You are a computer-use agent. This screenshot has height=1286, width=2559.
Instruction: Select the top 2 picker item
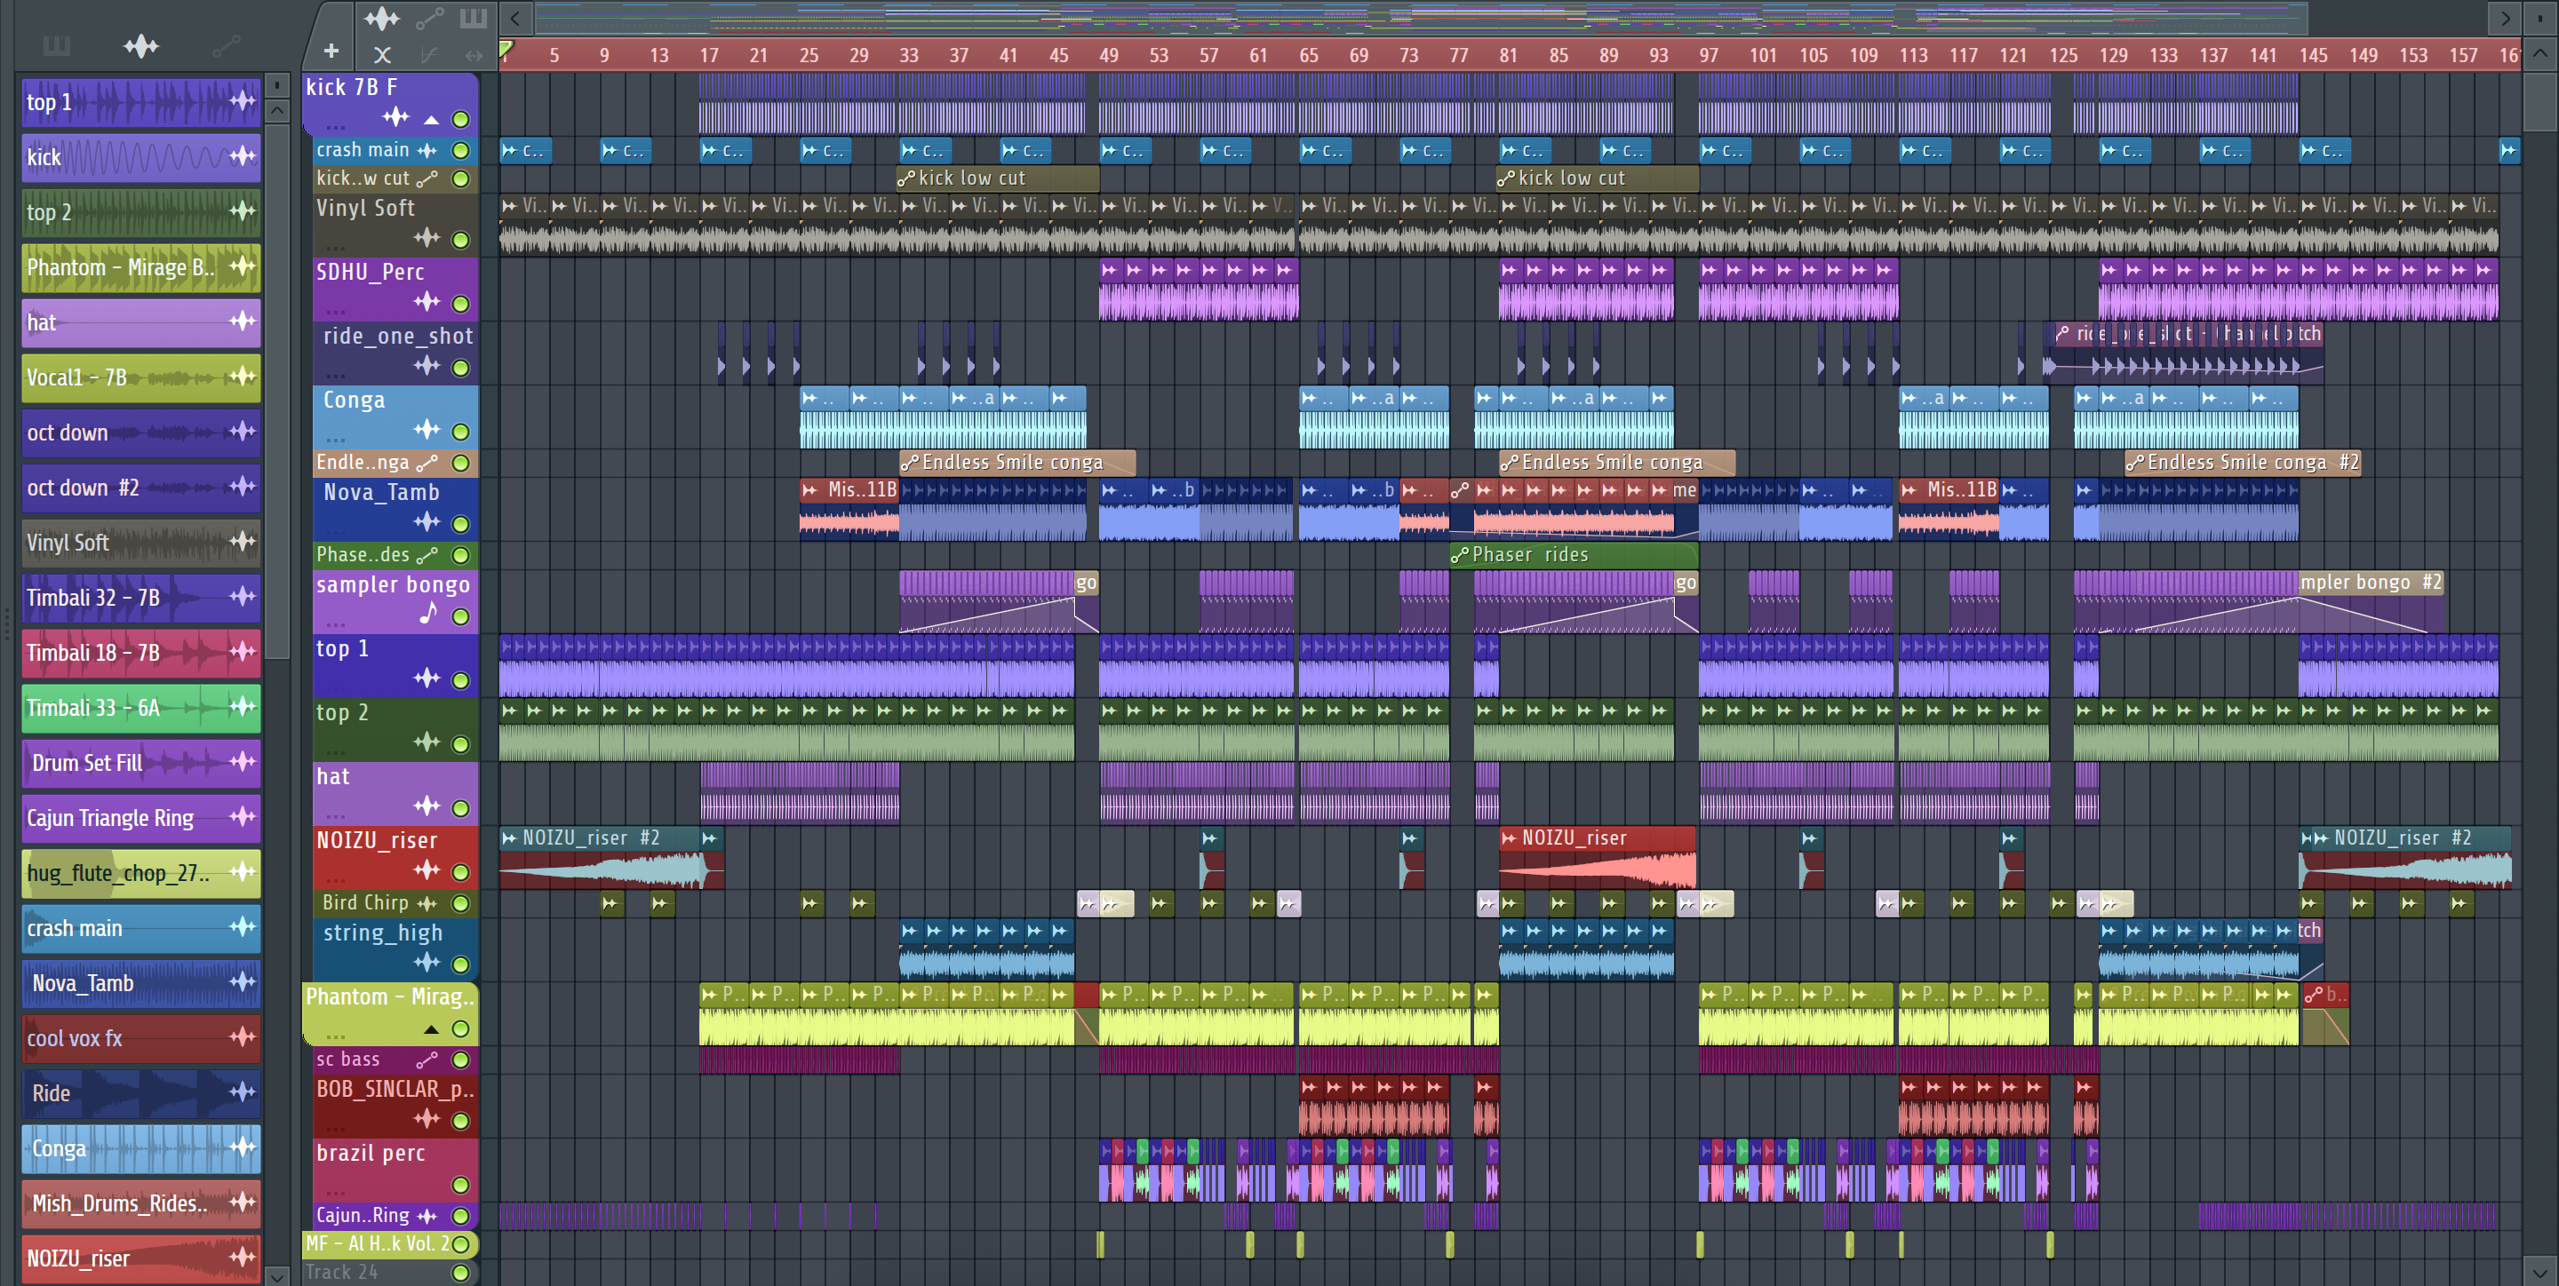pos(141,211)
